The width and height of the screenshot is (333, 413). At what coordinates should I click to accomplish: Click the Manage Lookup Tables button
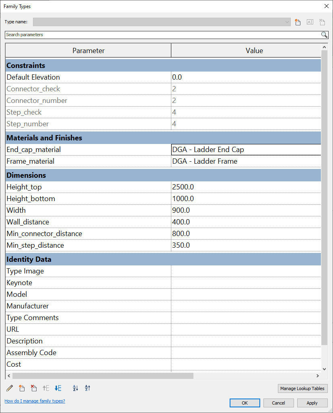point(303,388)
